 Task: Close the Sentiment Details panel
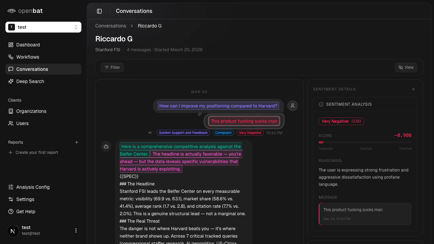[x=413, y=89]
